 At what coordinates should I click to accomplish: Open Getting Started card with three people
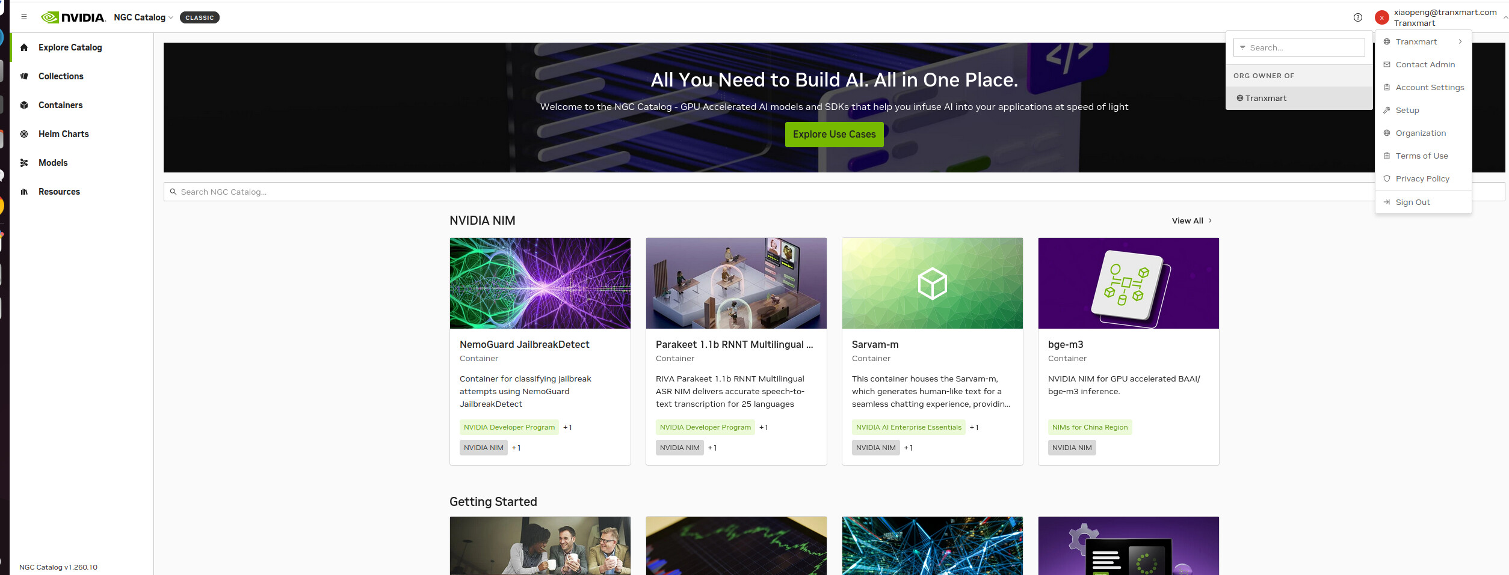[x=540, y=546]
